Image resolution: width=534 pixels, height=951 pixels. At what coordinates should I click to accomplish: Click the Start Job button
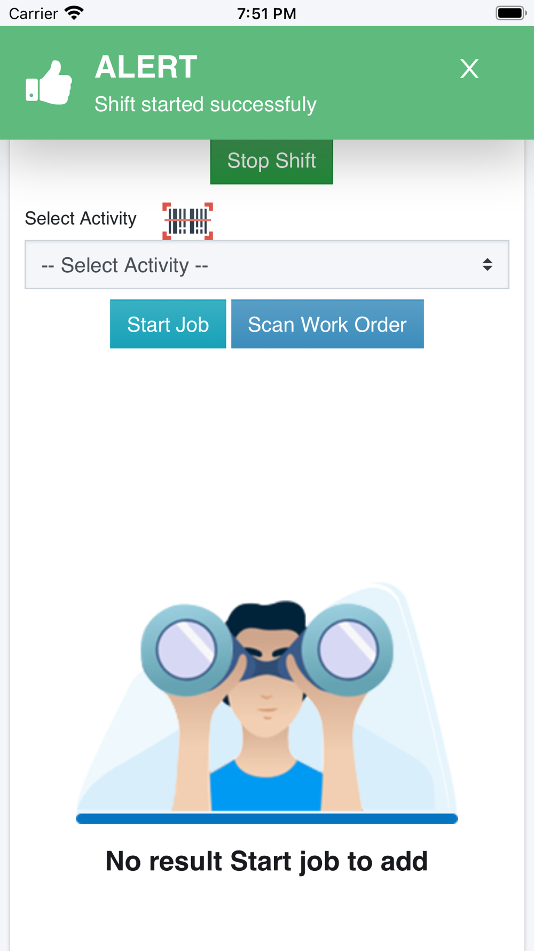168,324
